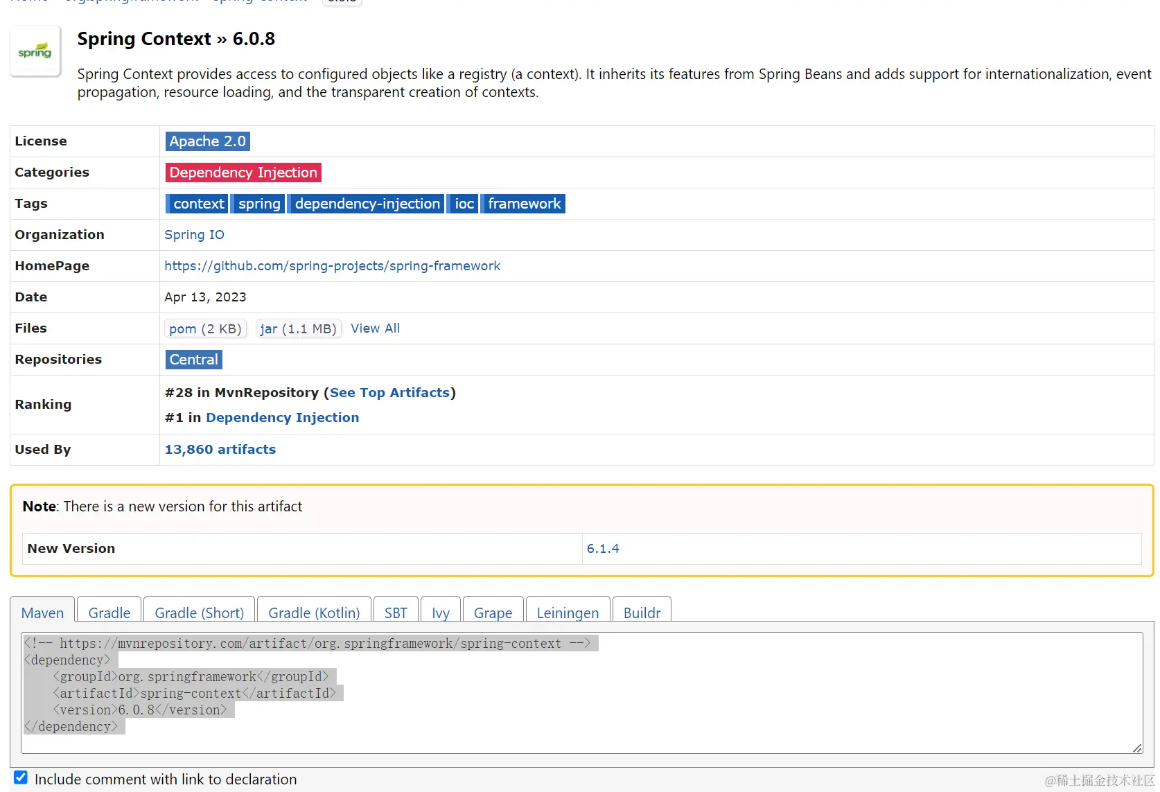Viewport: 1160px width, 792px height.
Task: Open See Top Artifacts link
Action: point(389,393)
